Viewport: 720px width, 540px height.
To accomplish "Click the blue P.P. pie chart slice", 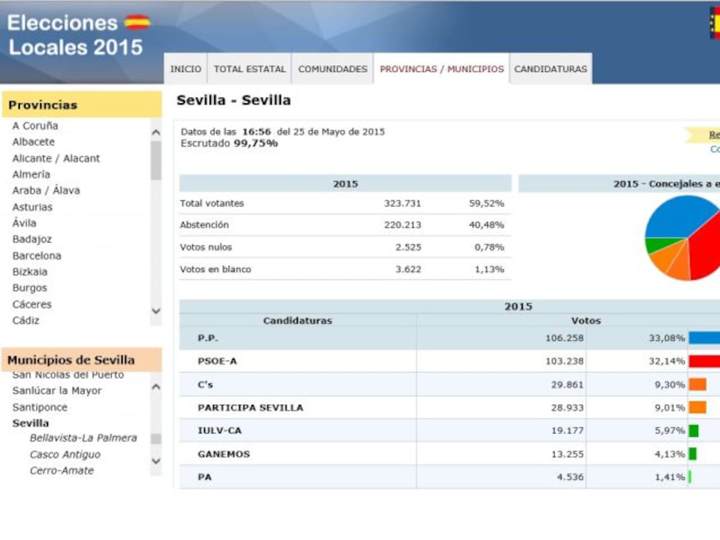I will pos(678,219).
